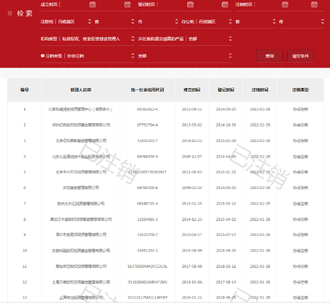Screen dimensions: 330x303
Task: Click establishment date 2009-02-24
Action: click(192, 188)
